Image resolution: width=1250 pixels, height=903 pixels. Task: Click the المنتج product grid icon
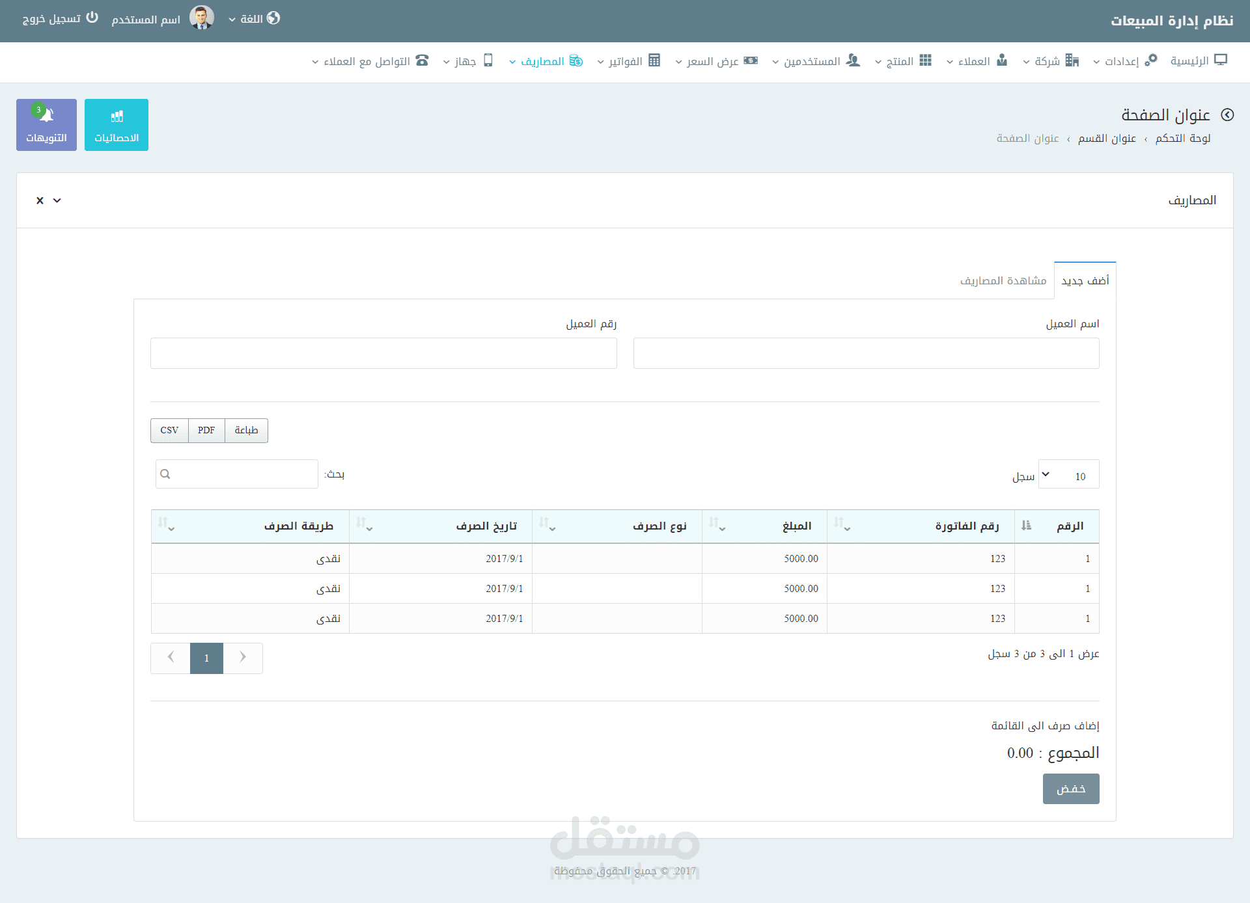[x=925, y=61]
